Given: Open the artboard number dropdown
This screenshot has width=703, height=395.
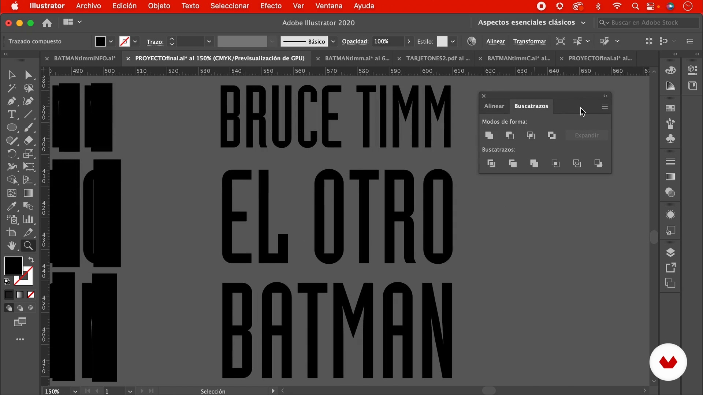Looking at the screenshot, I should pos(130,391).
